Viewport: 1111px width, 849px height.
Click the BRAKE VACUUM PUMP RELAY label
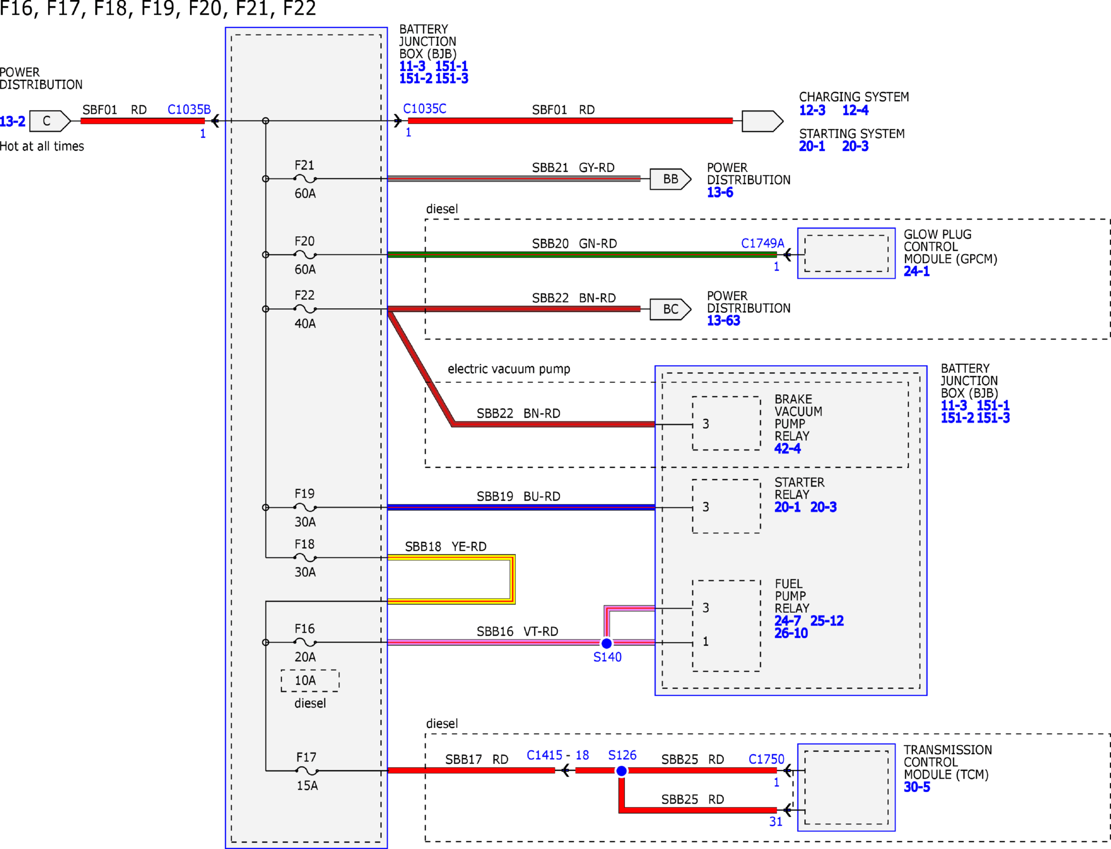(798, 418)
